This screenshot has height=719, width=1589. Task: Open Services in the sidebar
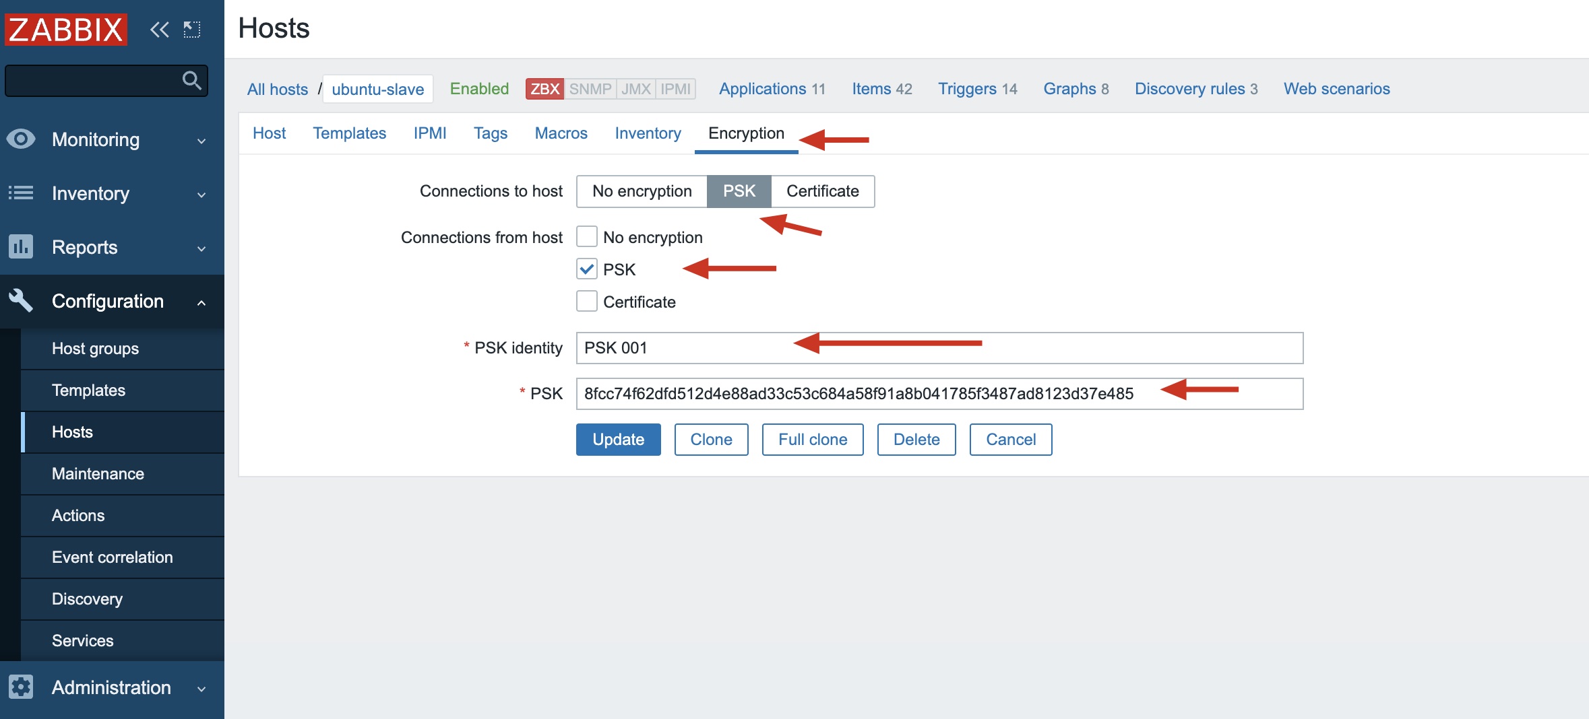click(x=123, y=641)
